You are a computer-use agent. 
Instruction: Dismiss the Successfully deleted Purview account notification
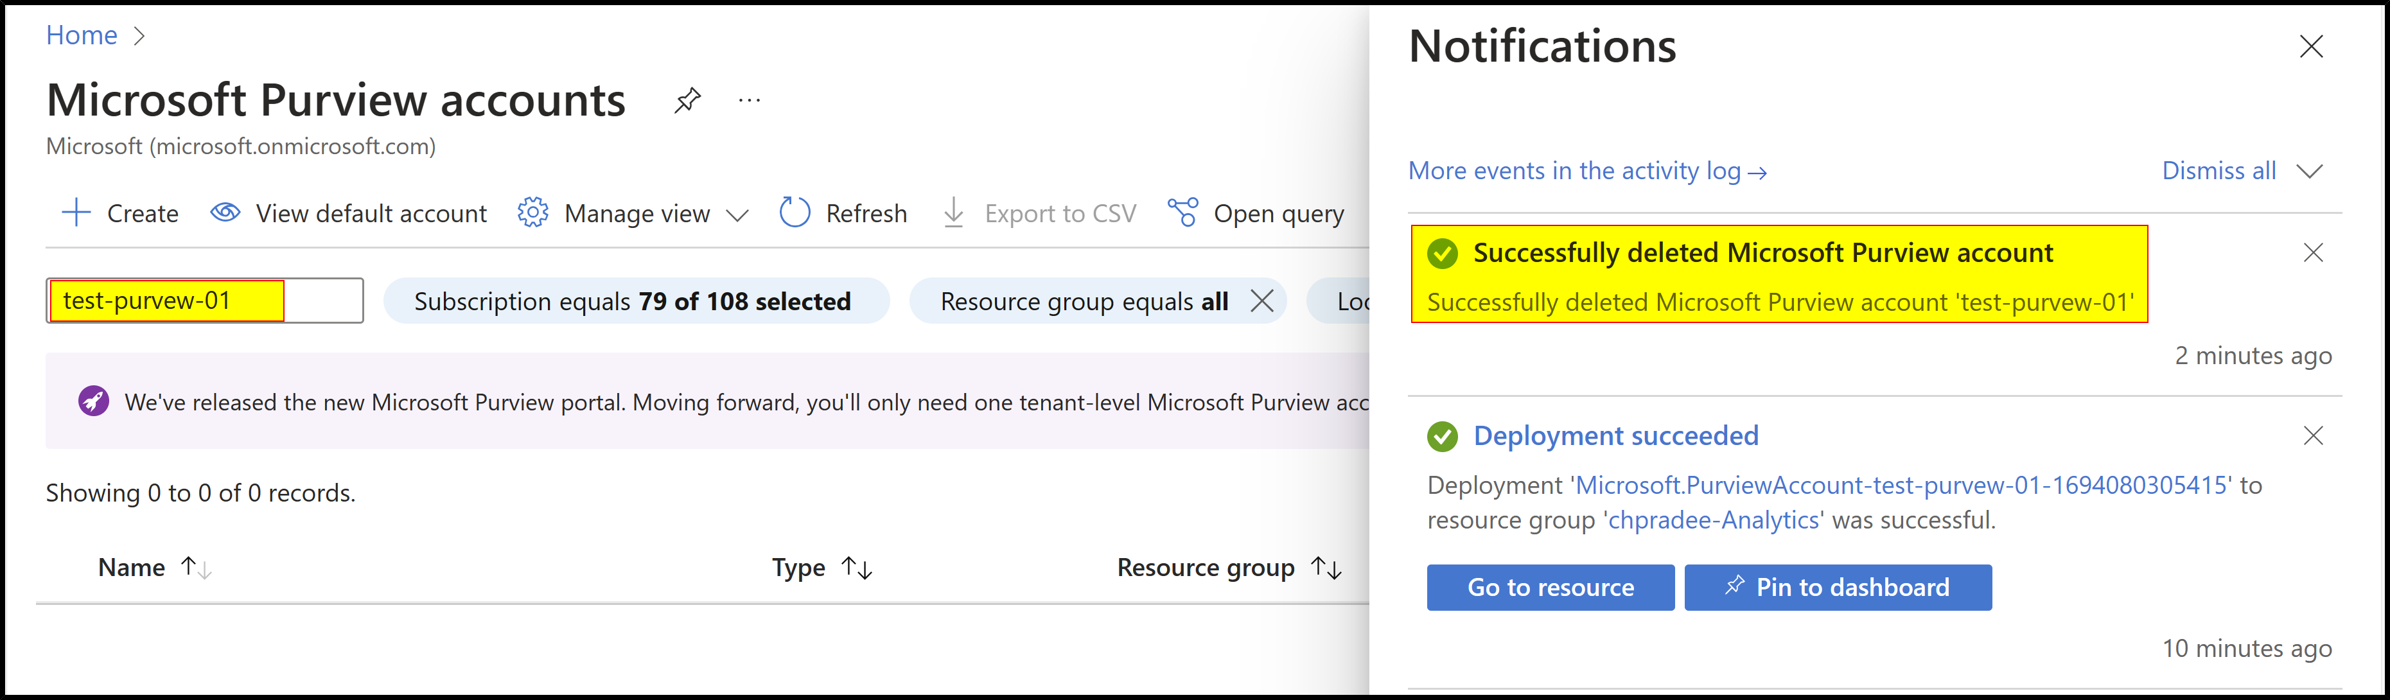pyautogui.click(x=2313, y=252)
